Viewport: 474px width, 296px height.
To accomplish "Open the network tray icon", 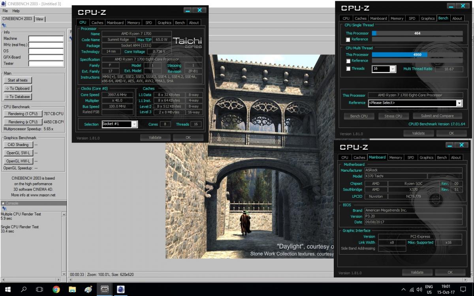I will coord(411,289).
